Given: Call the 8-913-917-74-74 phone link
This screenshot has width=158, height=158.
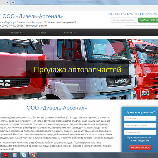Looking at the screenshot, I should pyautogui.click(x=121, y=14).
